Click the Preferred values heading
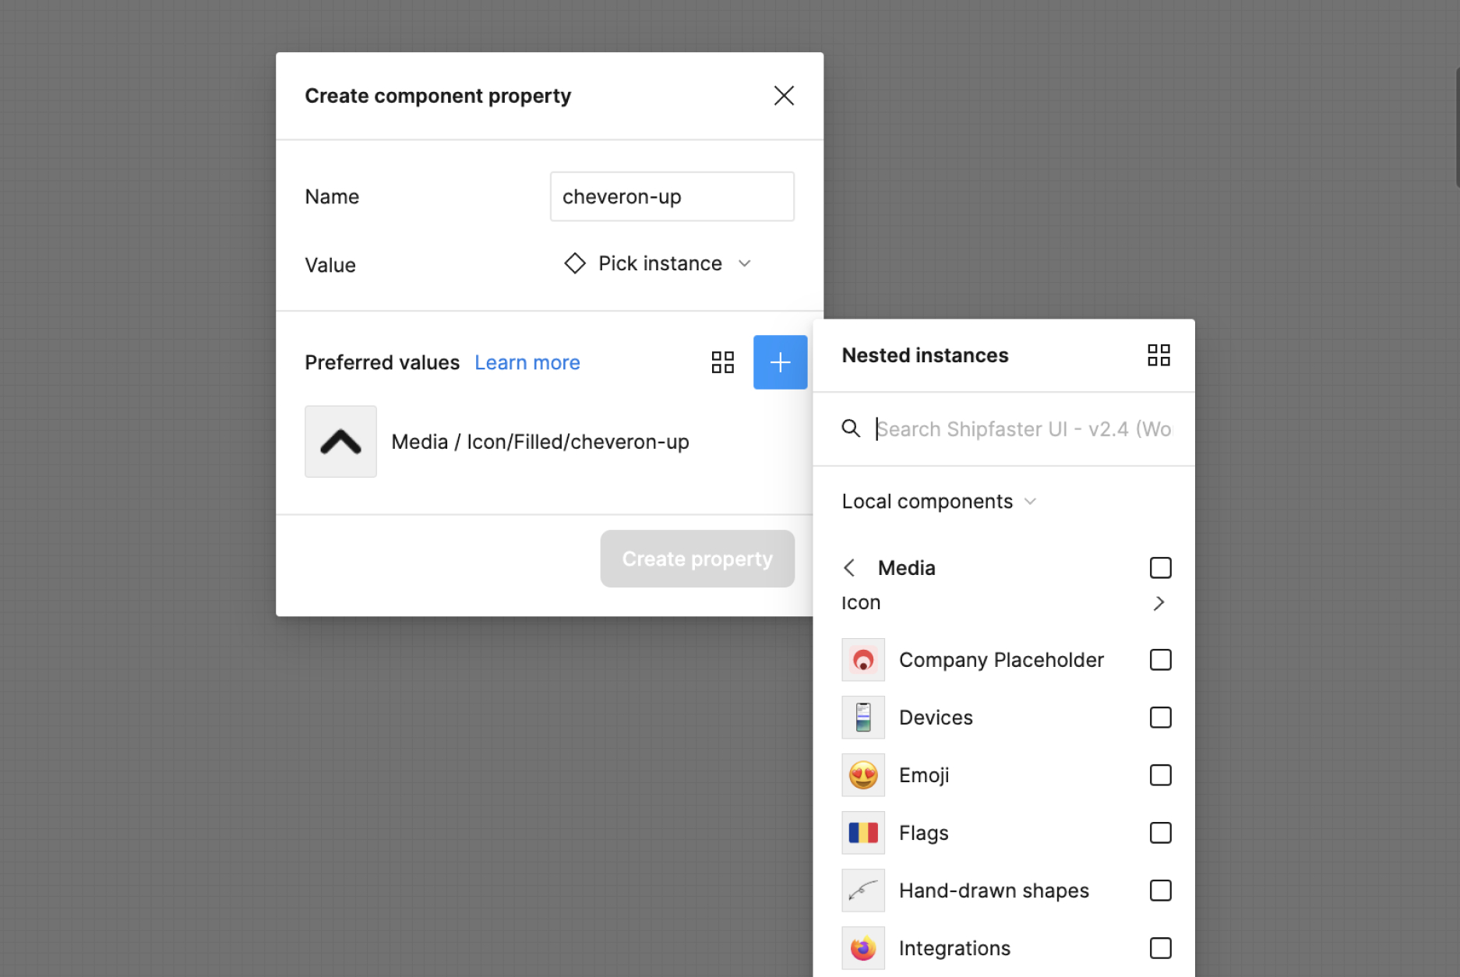The height and width of the screenshot is (977, 1460). pos(382,362)
